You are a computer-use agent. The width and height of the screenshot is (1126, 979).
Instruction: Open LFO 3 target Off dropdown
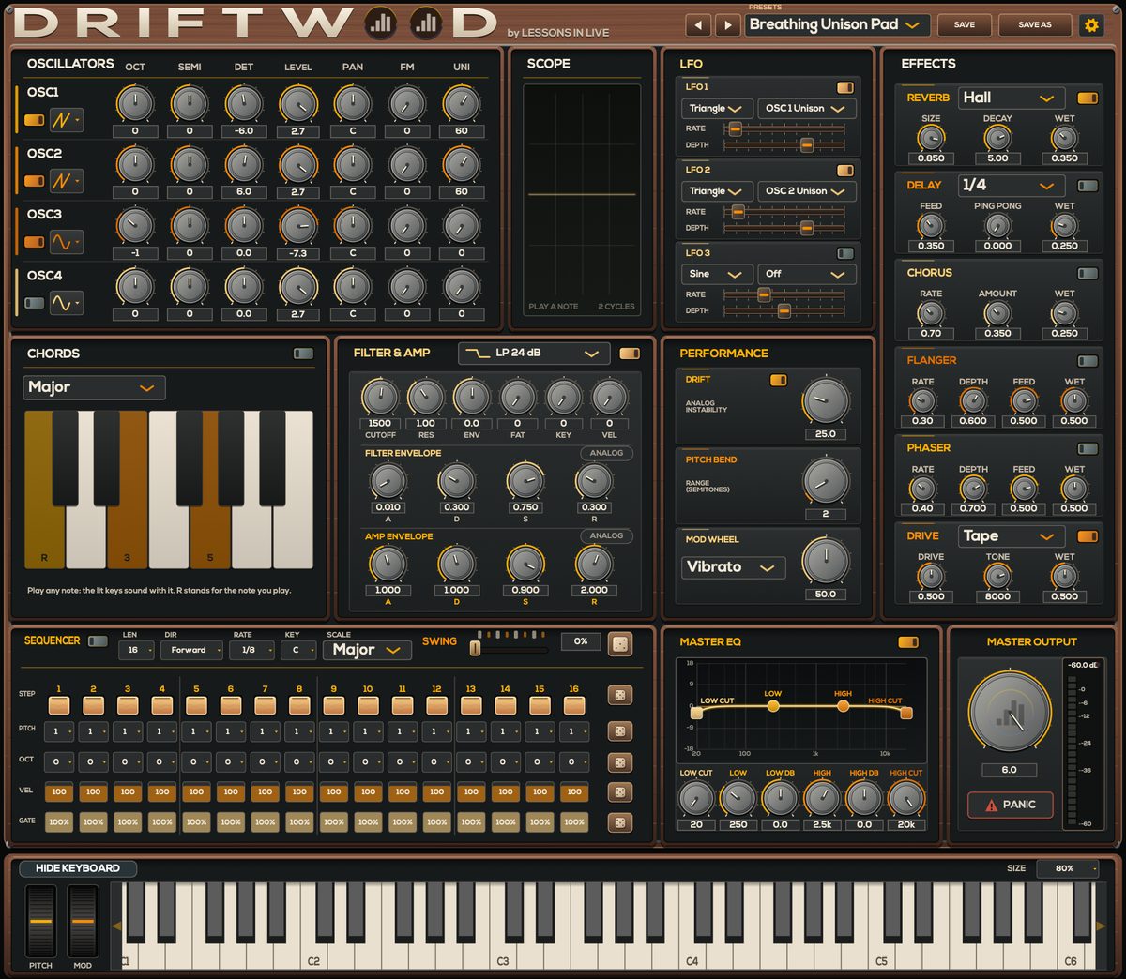point(806,275)
